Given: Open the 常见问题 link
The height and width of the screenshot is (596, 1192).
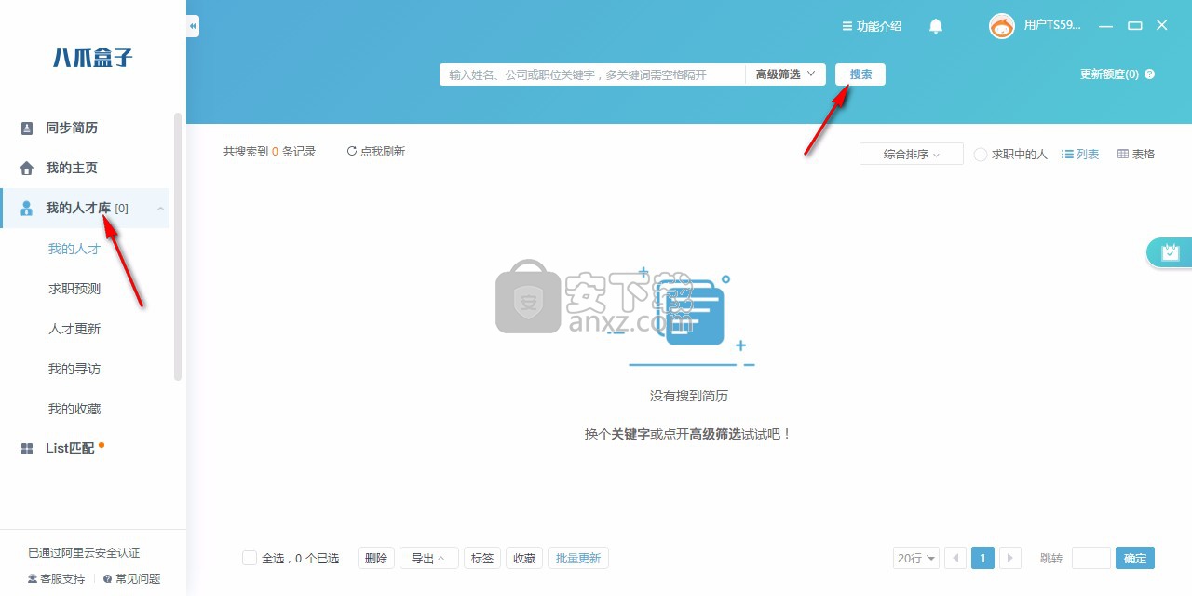Looking at the screenshot, I should [x=138, y=579].
